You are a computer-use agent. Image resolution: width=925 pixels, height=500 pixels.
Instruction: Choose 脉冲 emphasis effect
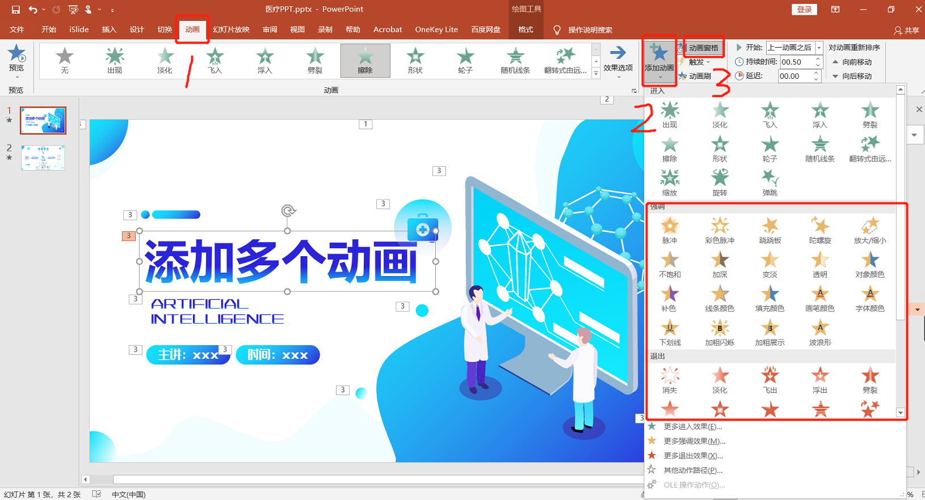pyautogui.click(x=670, y=231)
